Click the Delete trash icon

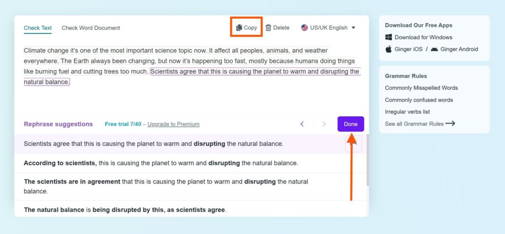pos(268,28)
